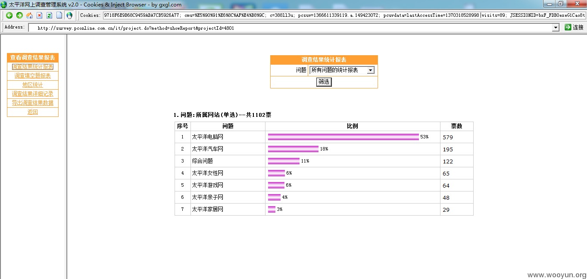587x279 pixels.
Task: Refresh the page with the green arrows icon
Action: coord(49,16)
